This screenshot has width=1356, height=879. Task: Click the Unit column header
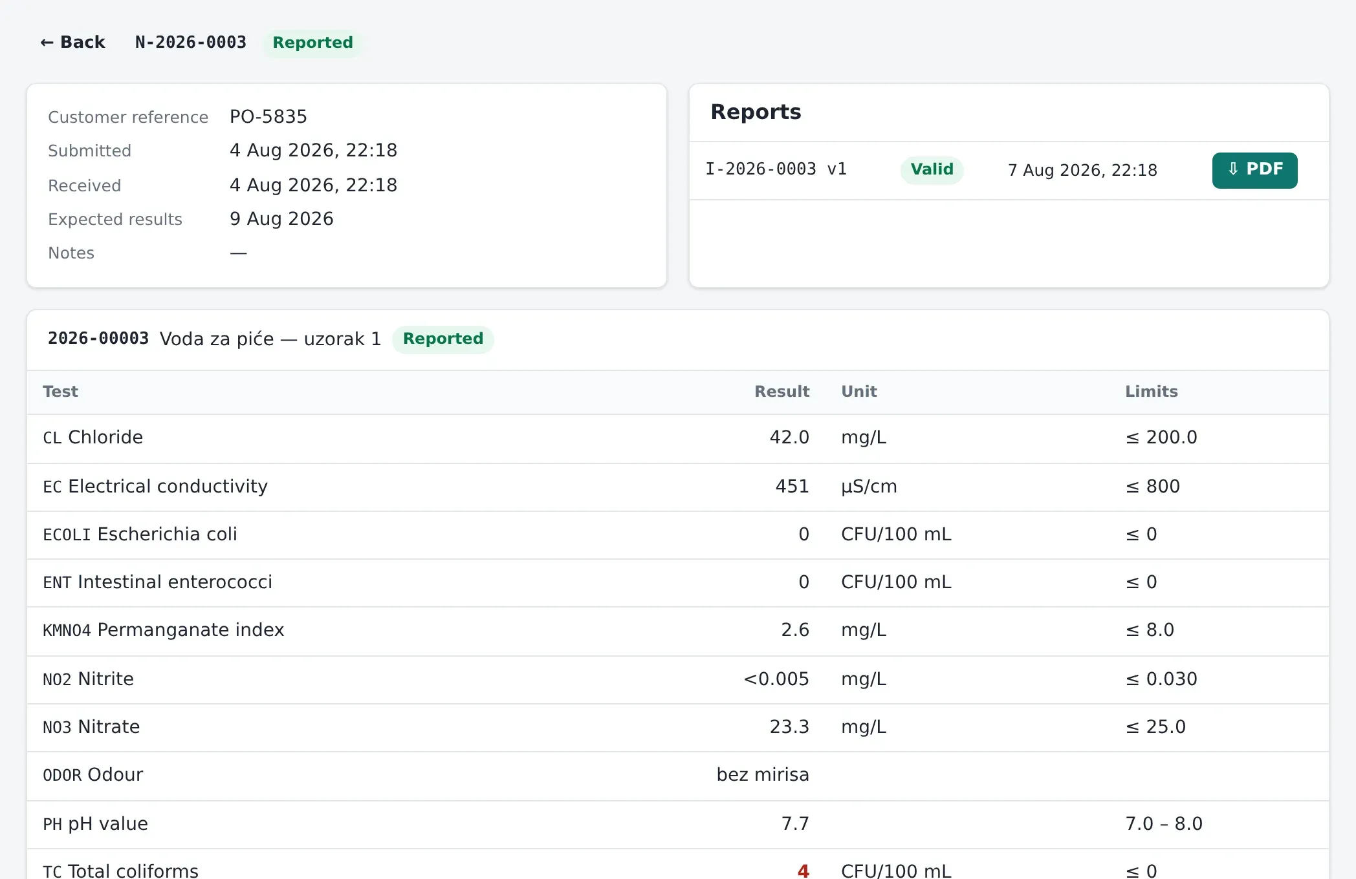(859, 392)
